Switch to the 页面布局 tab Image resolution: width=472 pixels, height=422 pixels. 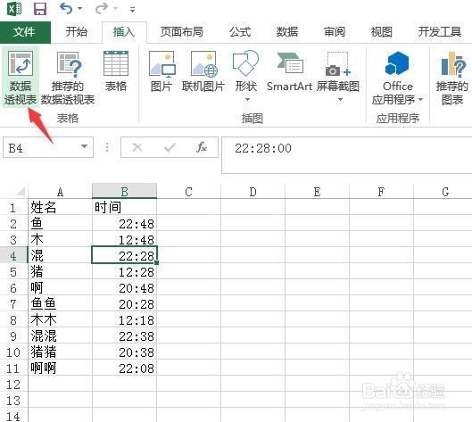pyautogui.click(x=181, y=31)
